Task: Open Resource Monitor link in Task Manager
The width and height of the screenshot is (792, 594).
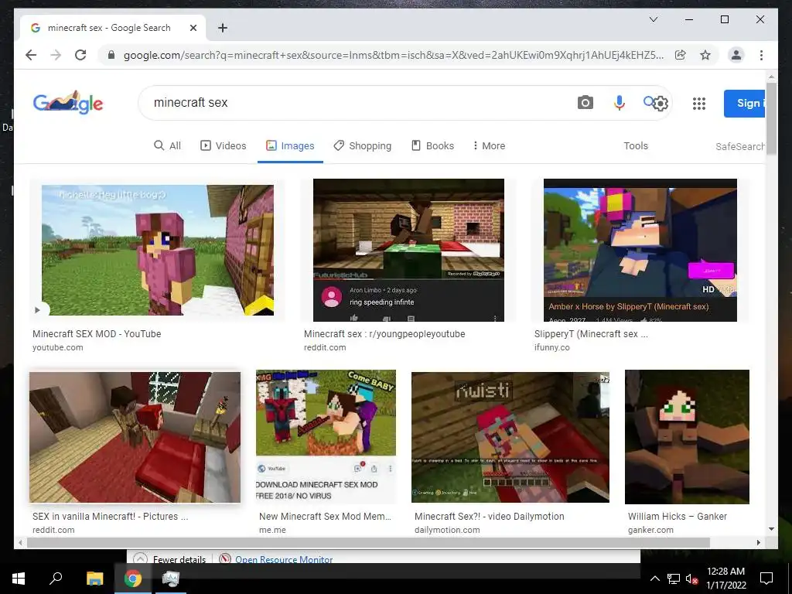Action: click(x=283, y=559)
